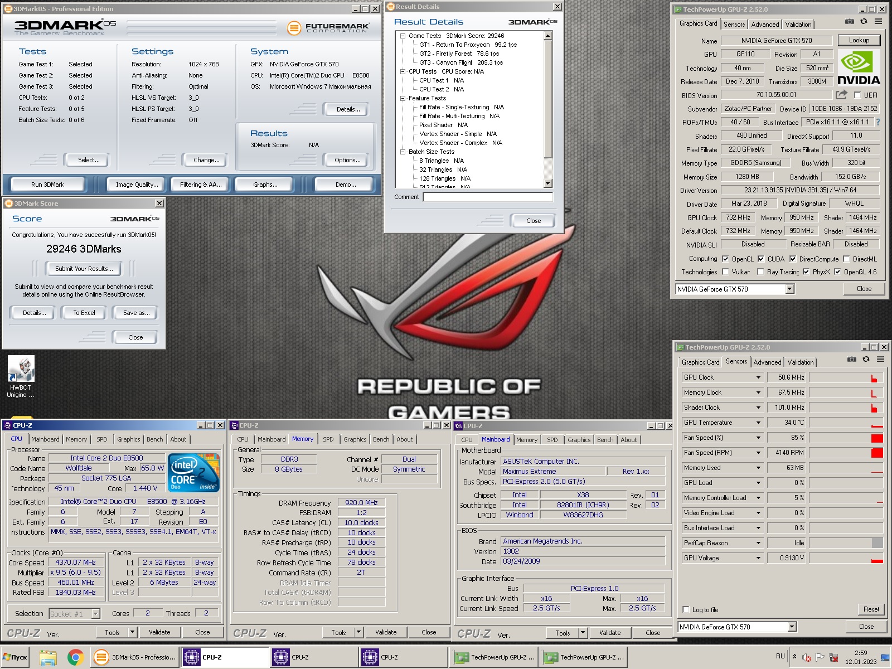The height and width of the screenshot is (669, 892).
Task: Export score with To Excel button
Action: click(84, 313)
